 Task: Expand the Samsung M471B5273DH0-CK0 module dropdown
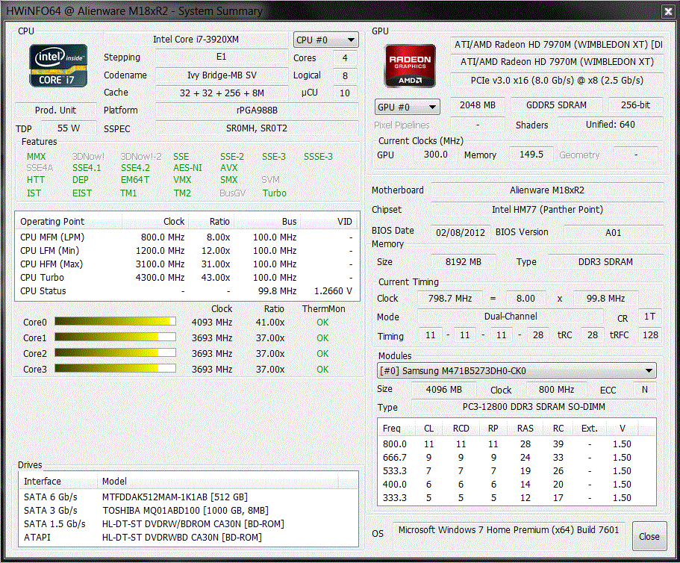click(517, 371)
